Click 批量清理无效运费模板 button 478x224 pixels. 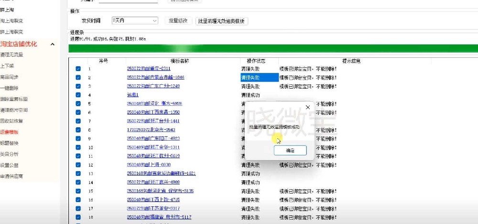[x=222, y=21]
